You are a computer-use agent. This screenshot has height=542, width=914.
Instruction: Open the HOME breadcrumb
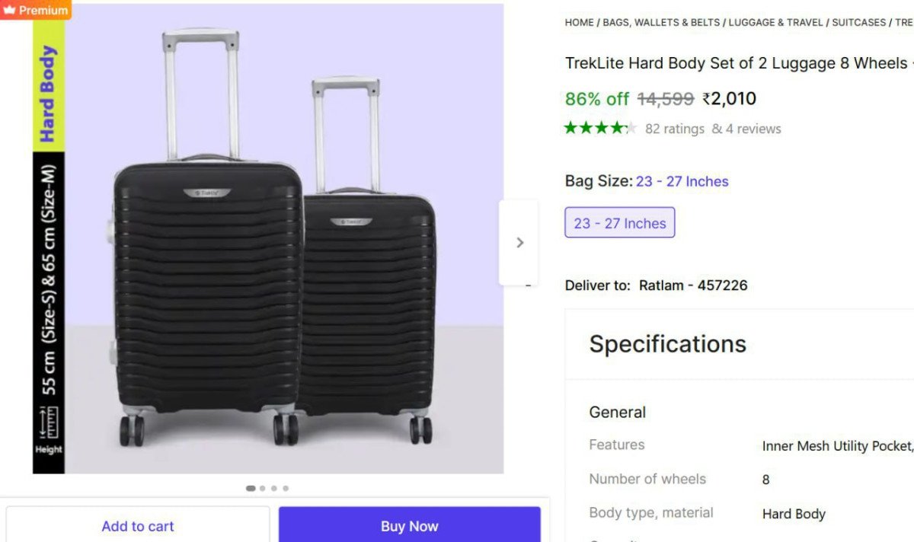pos(579,22)
